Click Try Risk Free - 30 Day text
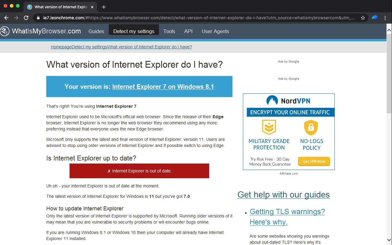Image resolution: width=392 pixels, height=245 pixels. [270, 159]
